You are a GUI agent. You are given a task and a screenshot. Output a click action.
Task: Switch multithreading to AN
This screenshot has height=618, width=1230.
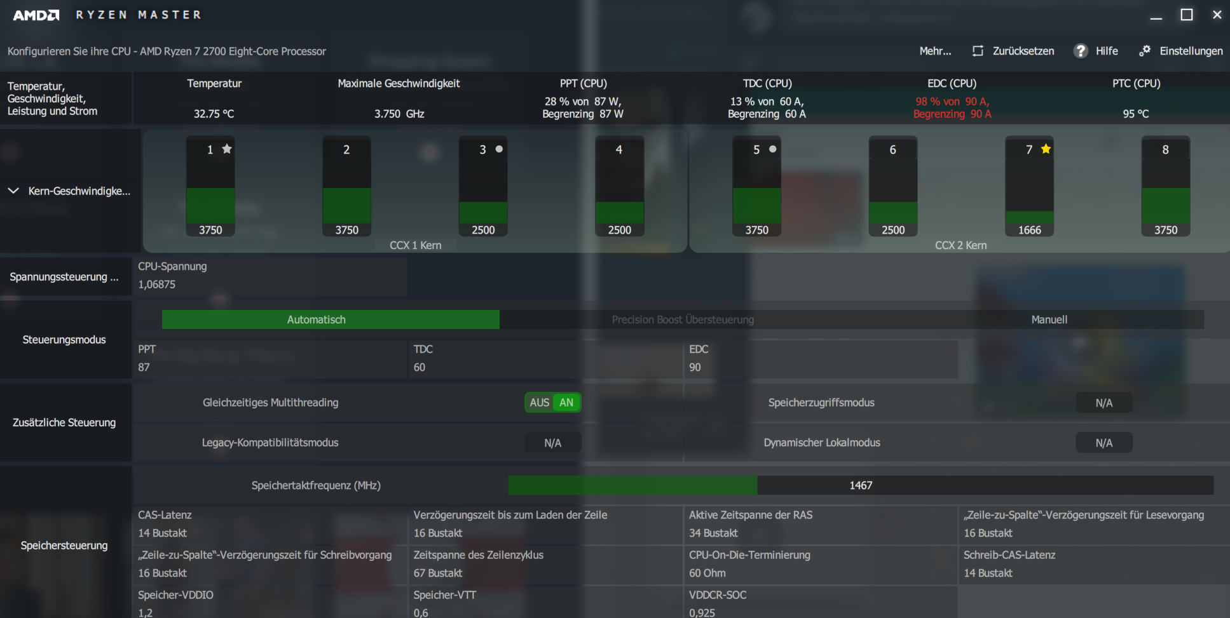click(566, 402)
